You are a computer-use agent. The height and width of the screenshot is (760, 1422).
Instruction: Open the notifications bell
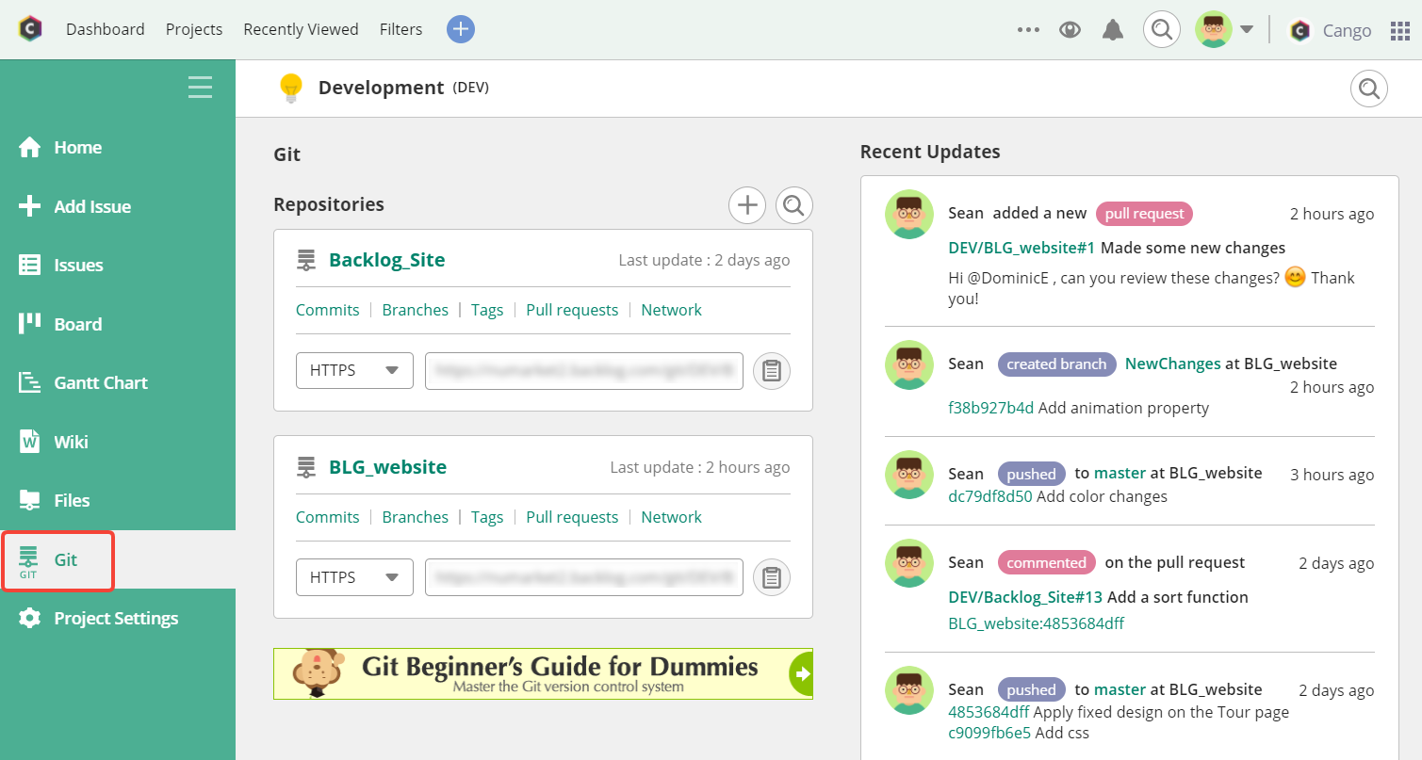[1113, 30]
